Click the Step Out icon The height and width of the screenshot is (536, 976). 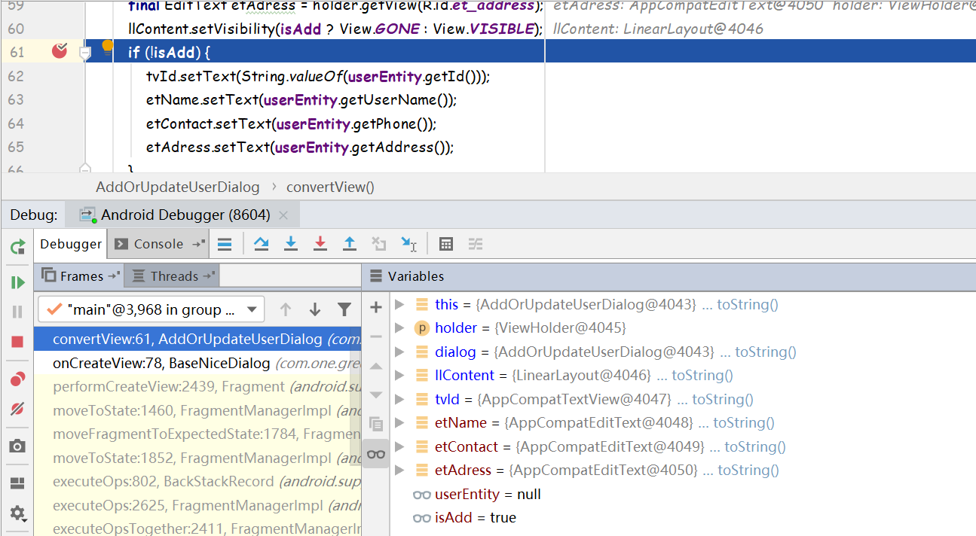point(347,243)
